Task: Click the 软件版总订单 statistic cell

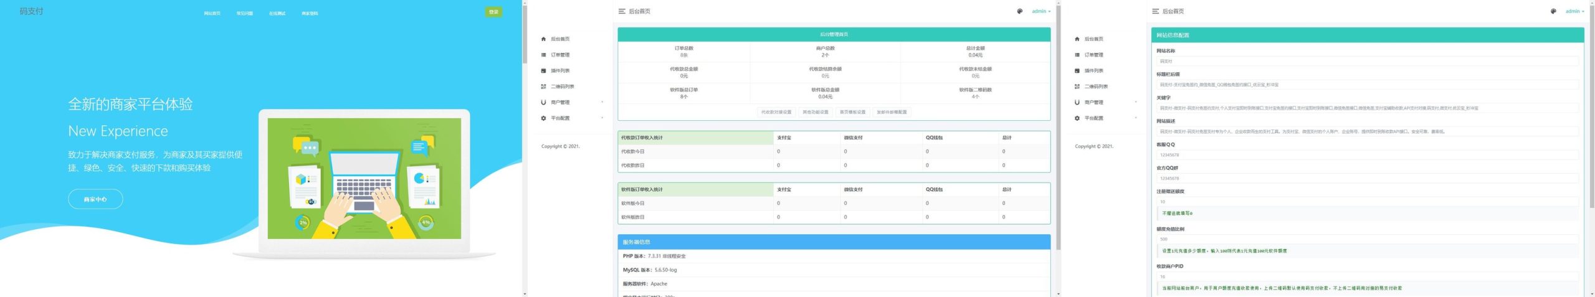Action: [x=683, y=93]
